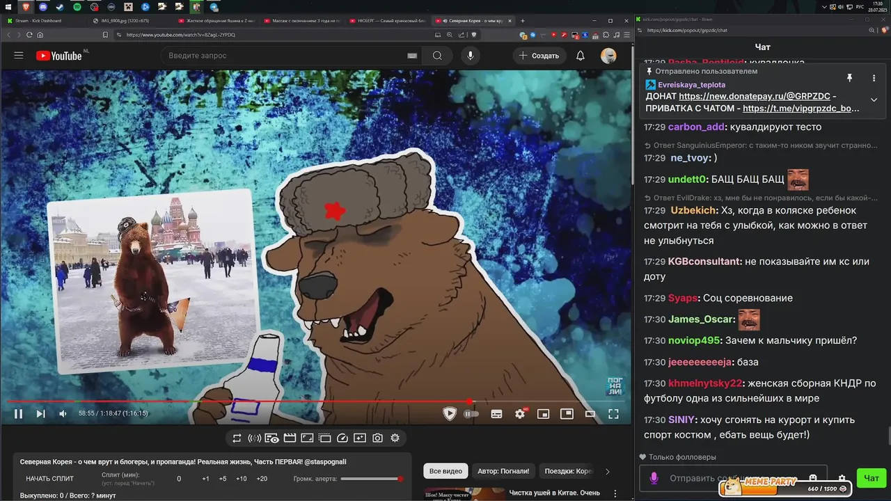
Task: Open the donatepay.ru link in pinned message
Action: click(x=755, y=97)
